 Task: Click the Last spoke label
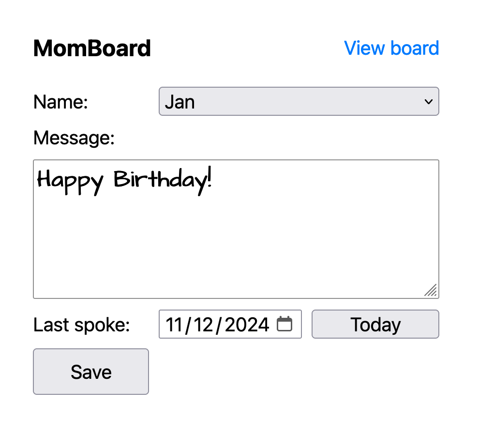tap(81, 324)
